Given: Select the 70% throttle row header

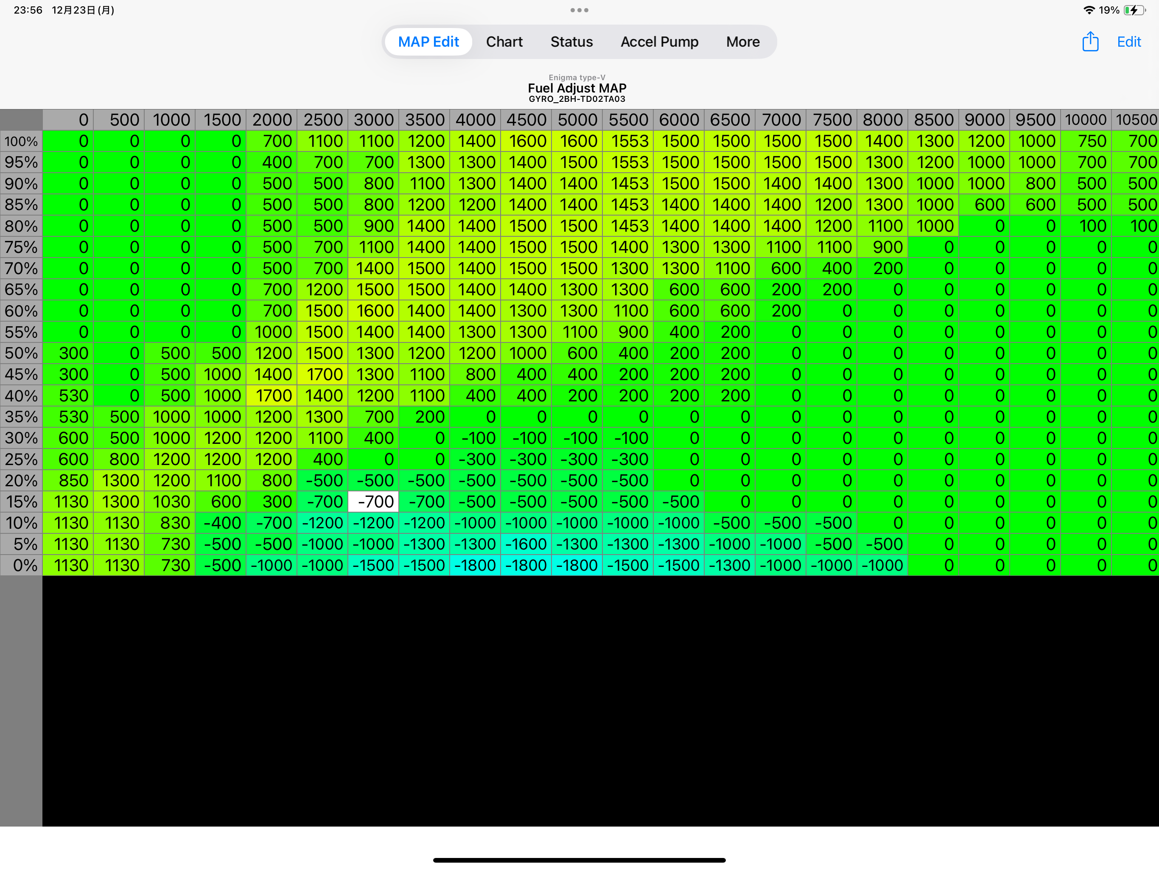Looking at the screenshot, I should 21,268.
